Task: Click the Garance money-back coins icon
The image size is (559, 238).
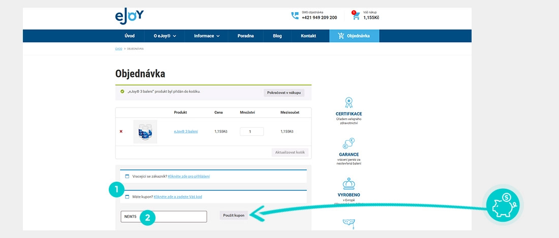Action: click(349, 144)
